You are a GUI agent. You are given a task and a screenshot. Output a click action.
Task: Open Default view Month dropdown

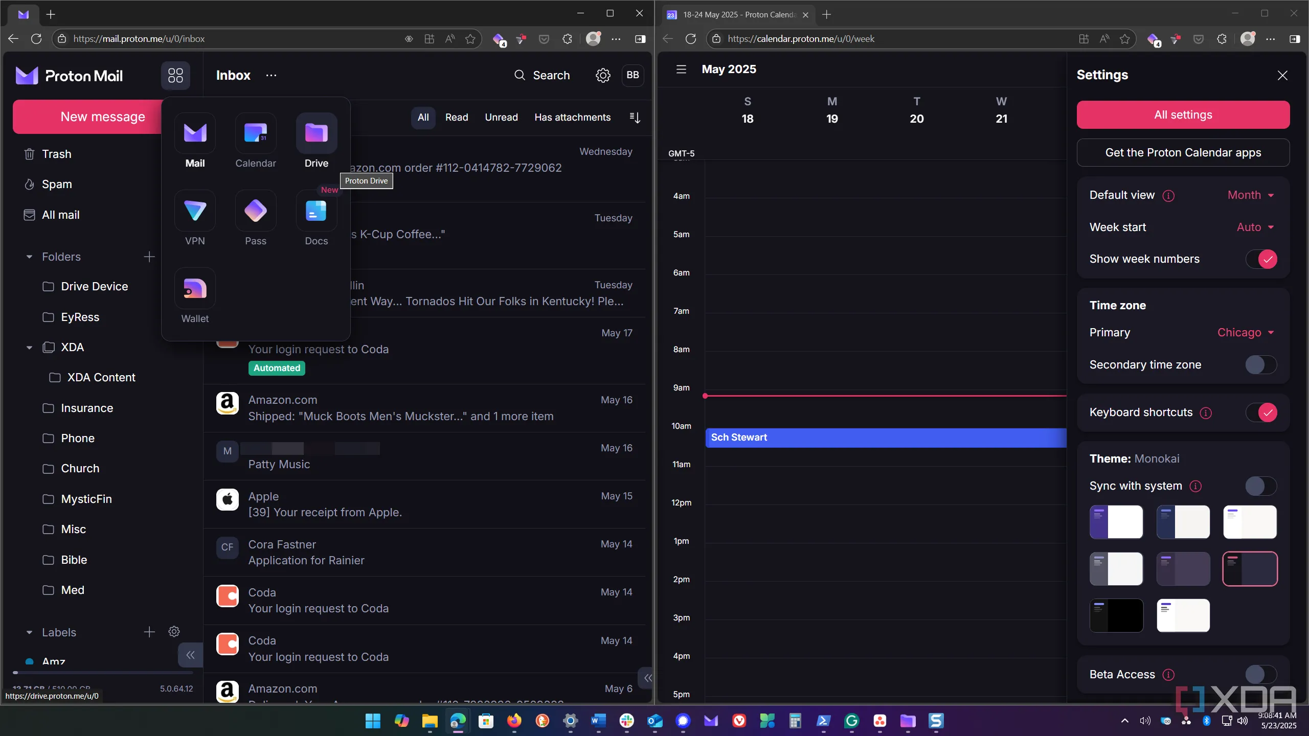tap(1251, 195)
